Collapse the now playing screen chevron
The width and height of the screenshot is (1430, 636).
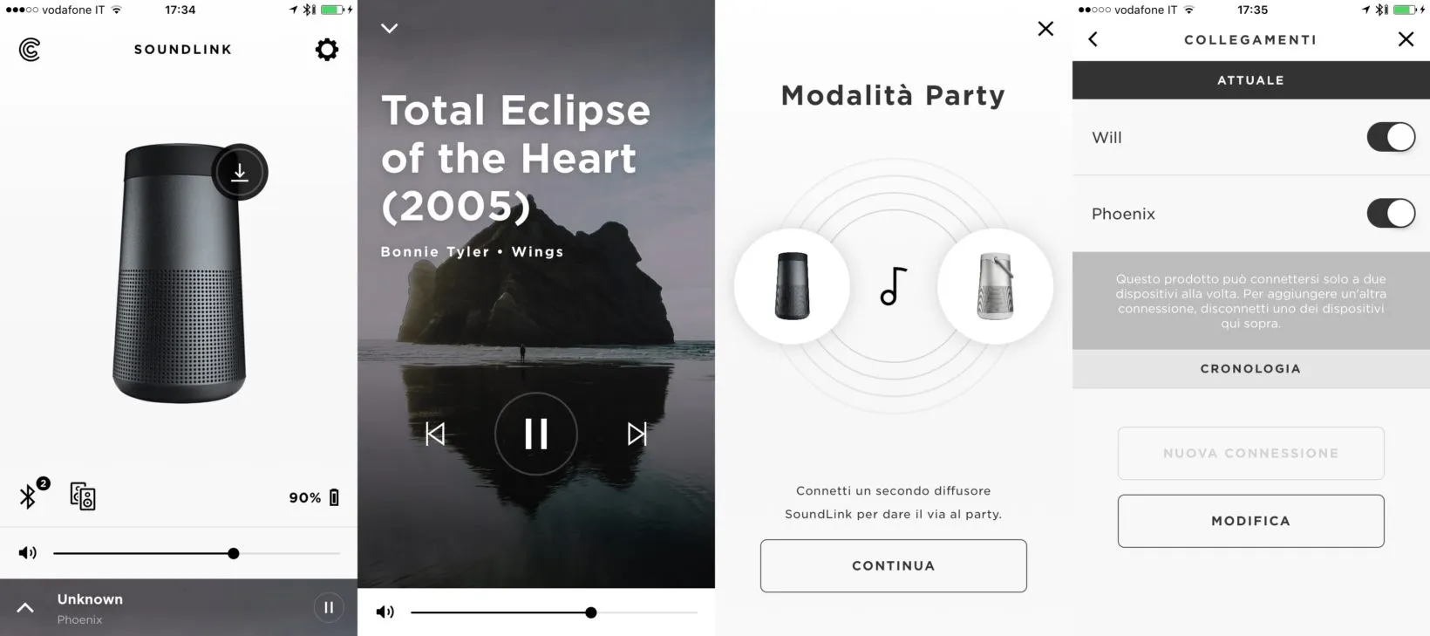(x=390, y=28)
